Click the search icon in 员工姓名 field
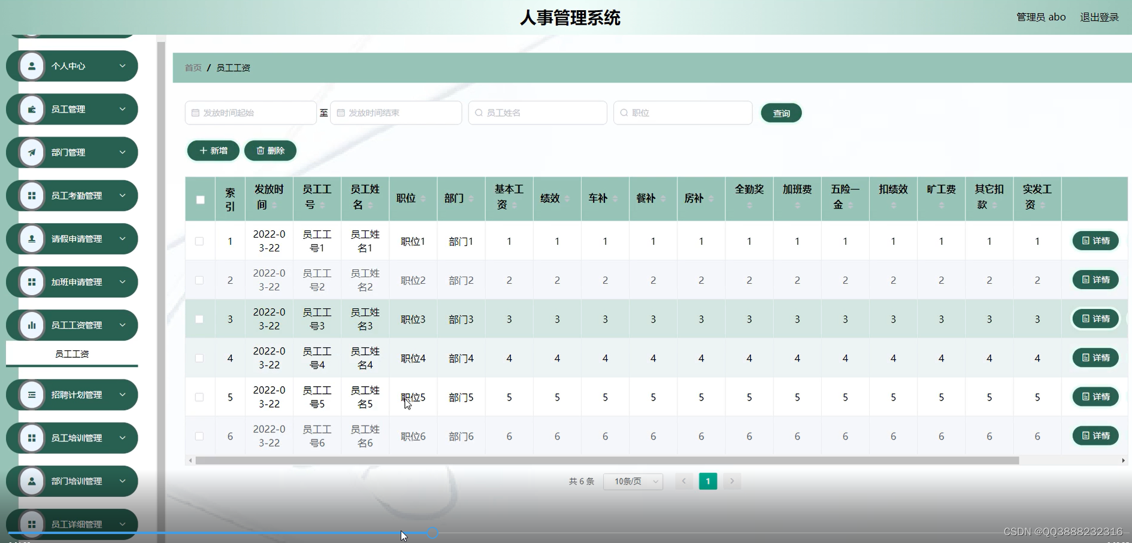This screenshot has height=543, width=1132. (x=479, y=113)
